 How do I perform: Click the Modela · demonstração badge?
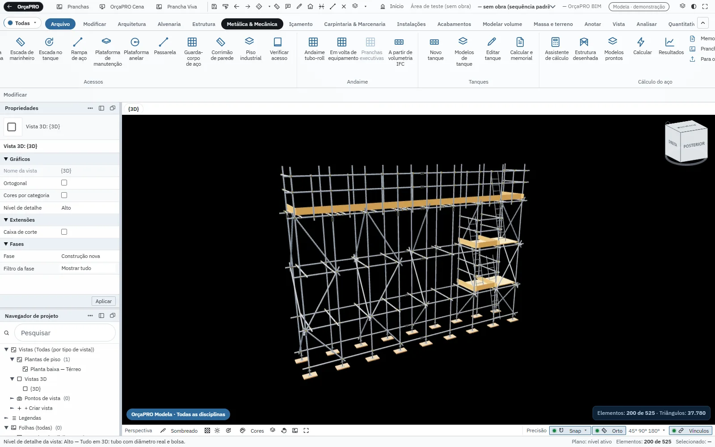[639, 7]
